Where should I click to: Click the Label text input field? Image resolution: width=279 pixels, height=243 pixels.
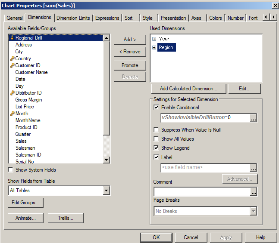click(205, 168)
